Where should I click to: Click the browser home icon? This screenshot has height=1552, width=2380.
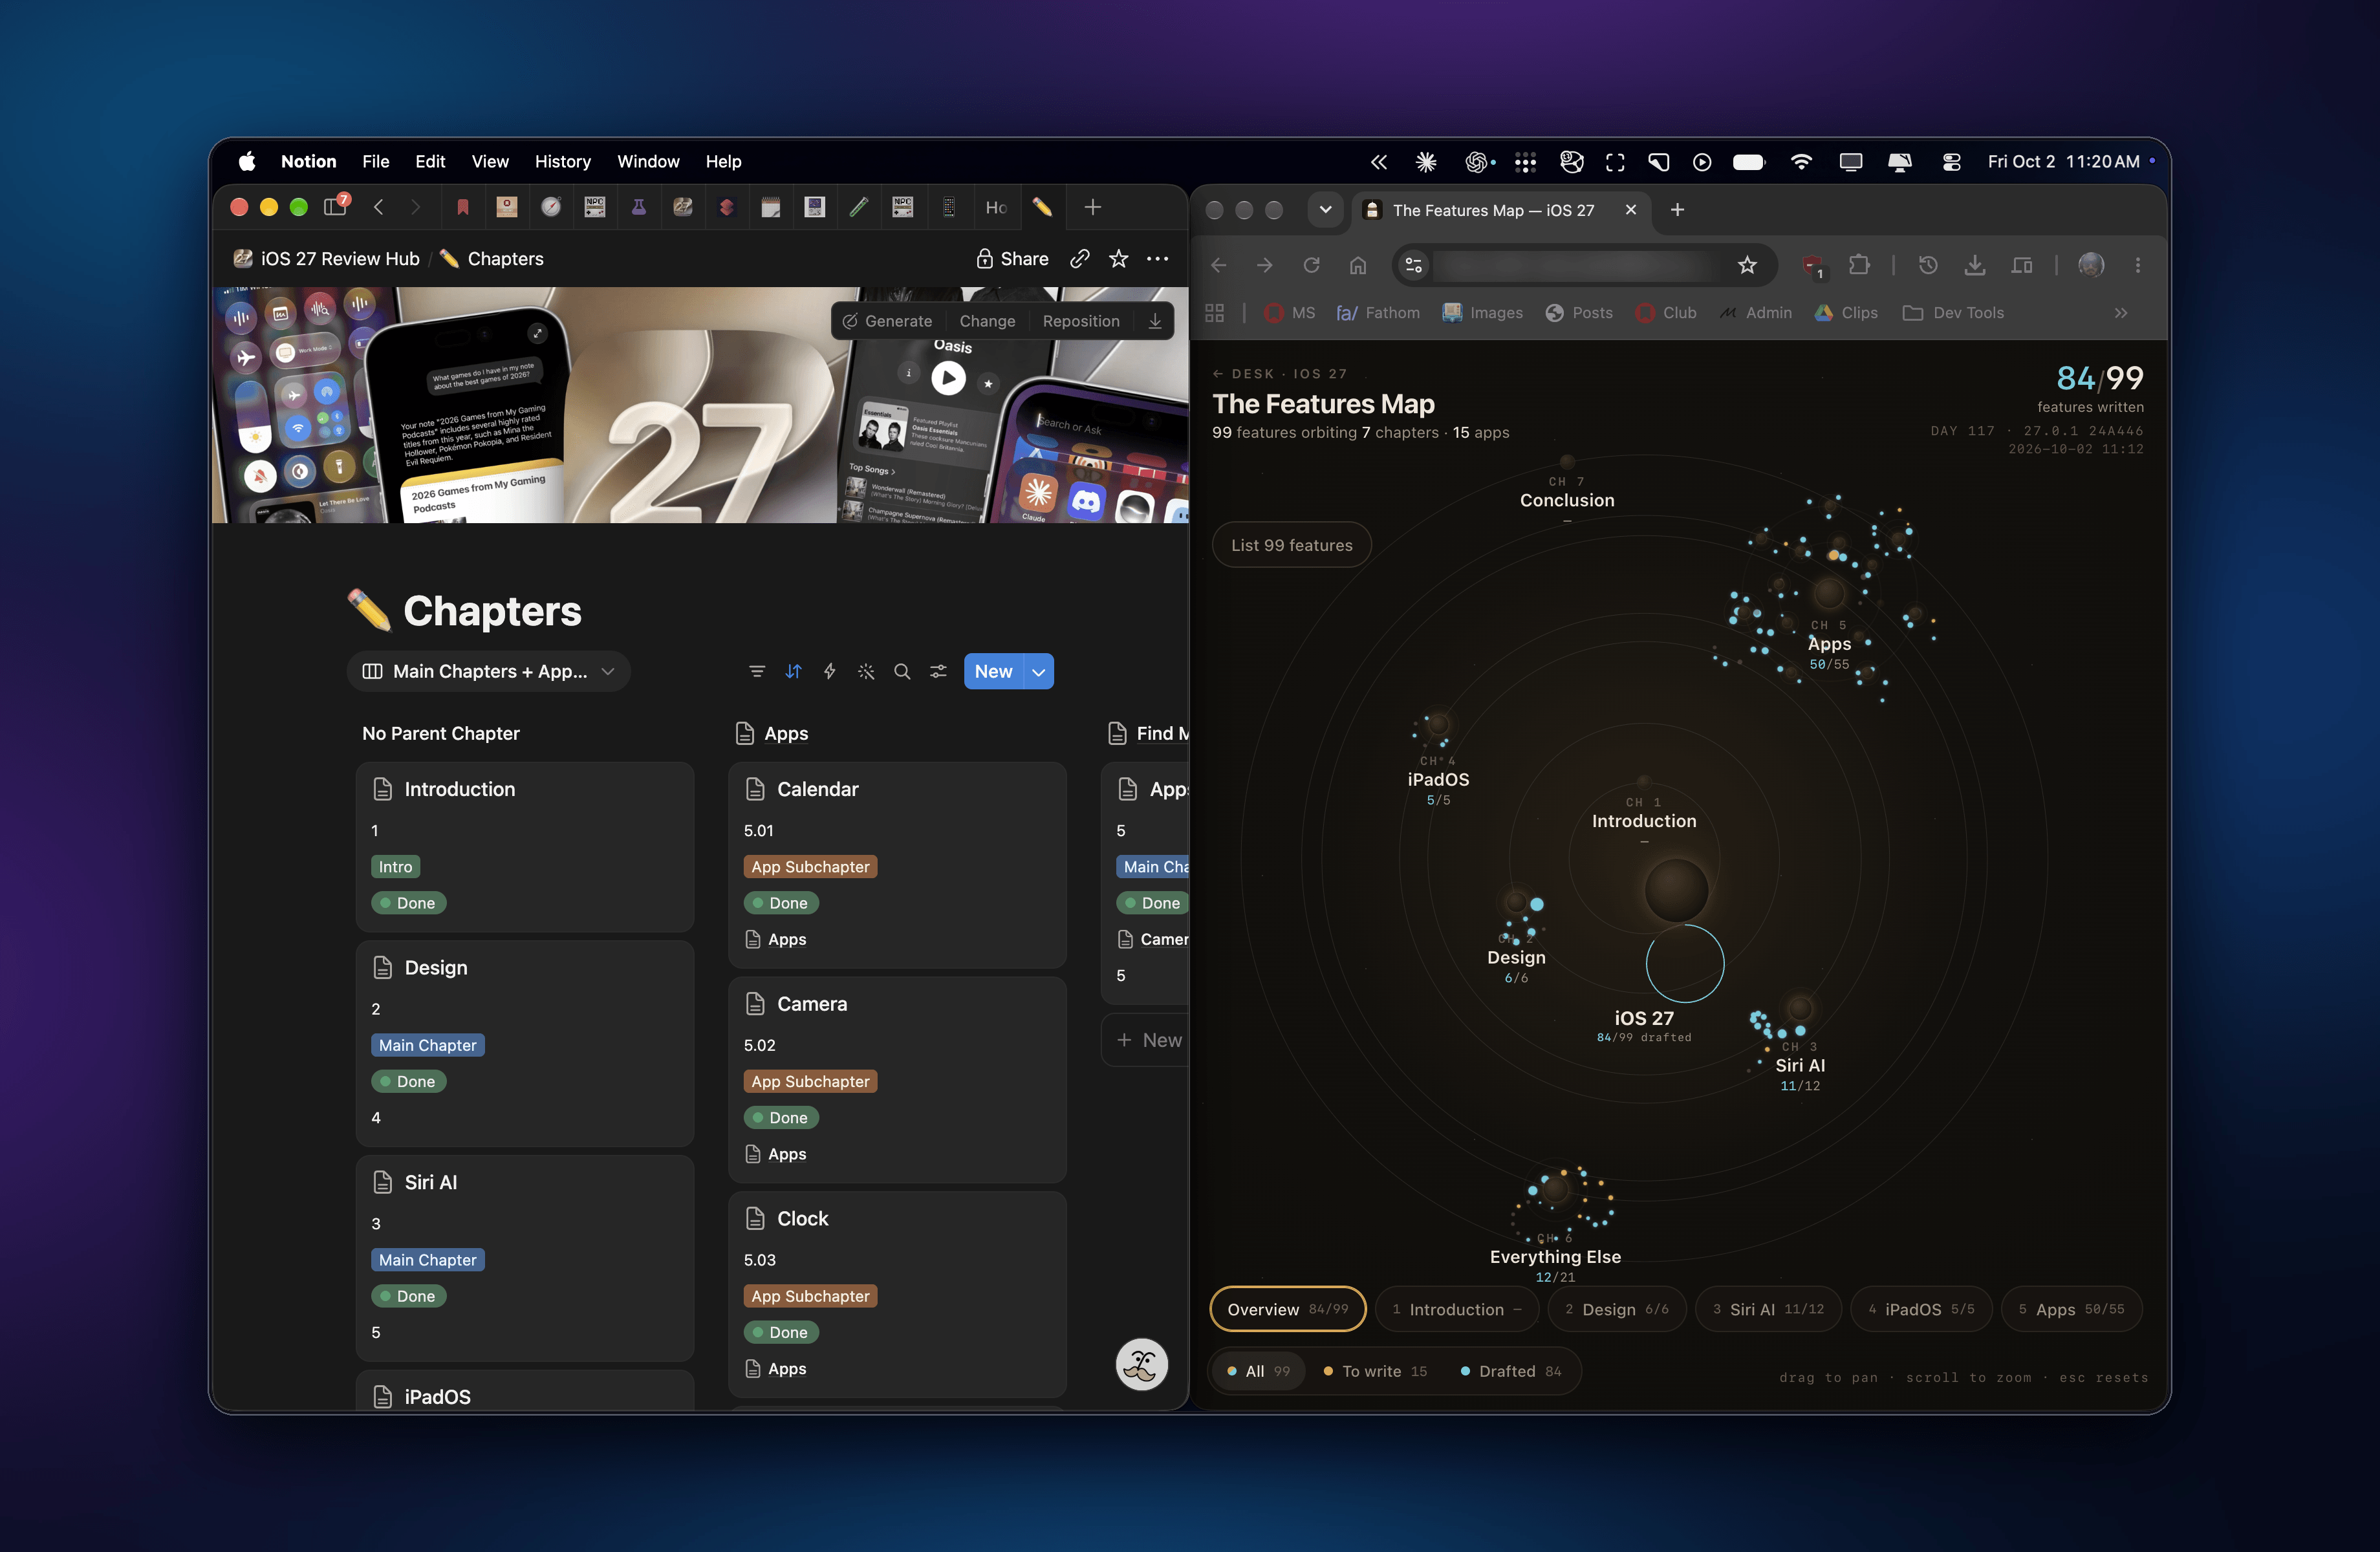pyautogui.click(x=1357, y=265)
